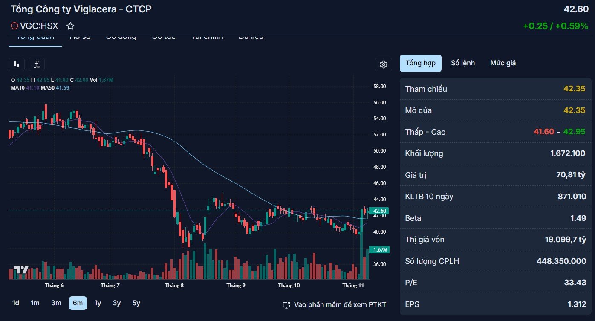Select the 1d time range
Screen dimensions: 595x321
coord(16,303)
